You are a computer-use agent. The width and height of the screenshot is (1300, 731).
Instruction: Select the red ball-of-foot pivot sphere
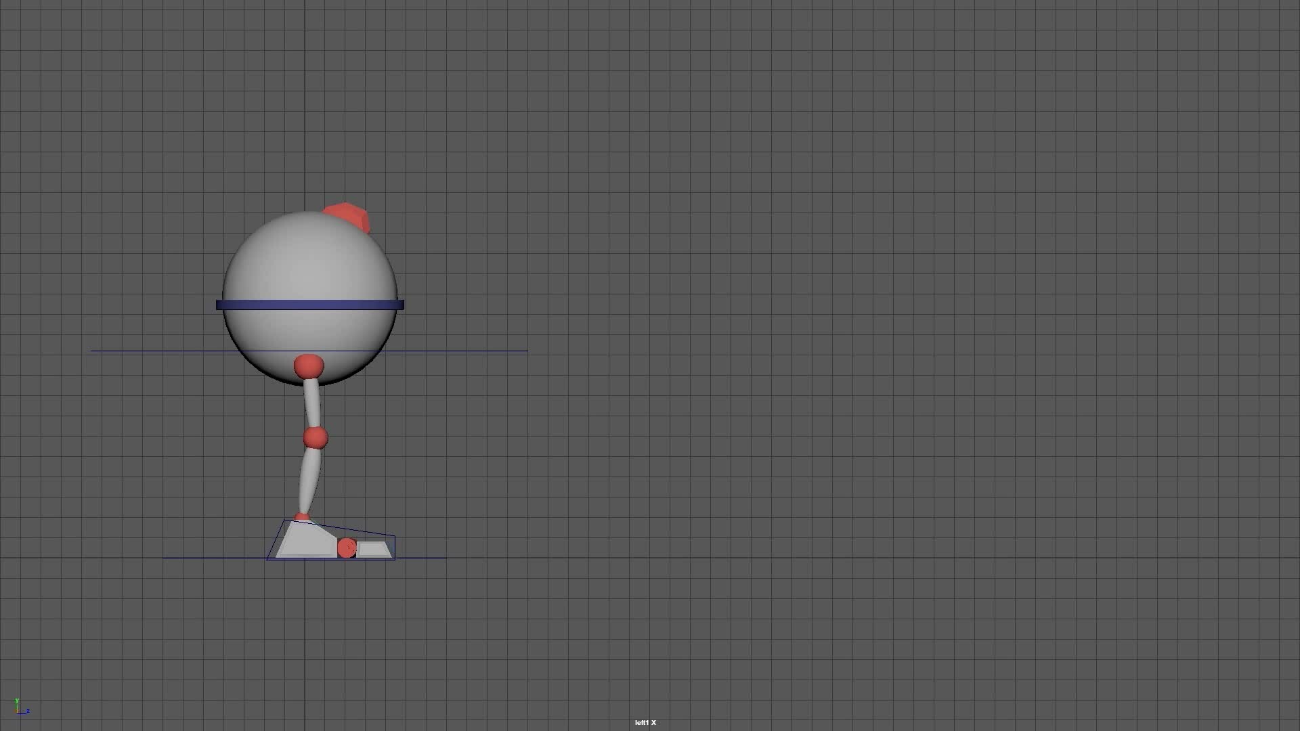pos(348,547)
